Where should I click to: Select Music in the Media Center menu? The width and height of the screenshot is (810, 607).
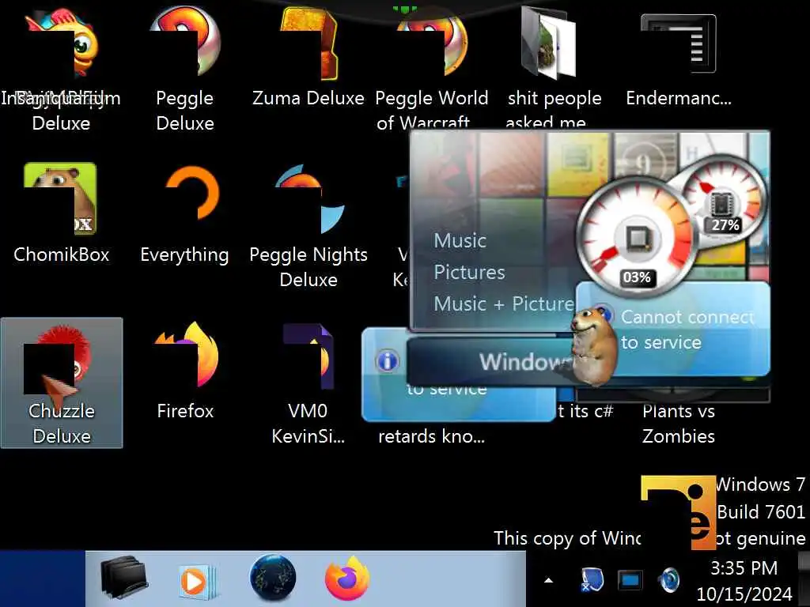[x=460, y=240]
